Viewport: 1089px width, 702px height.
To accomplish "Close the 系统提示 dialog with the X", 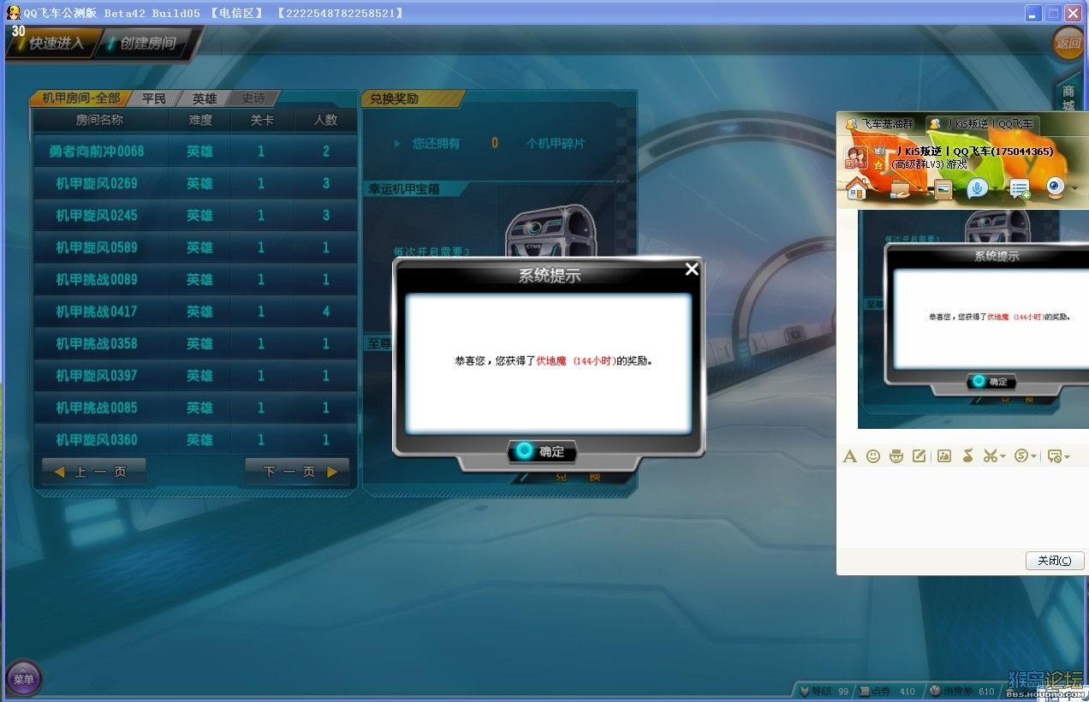I will pos(692,270).
